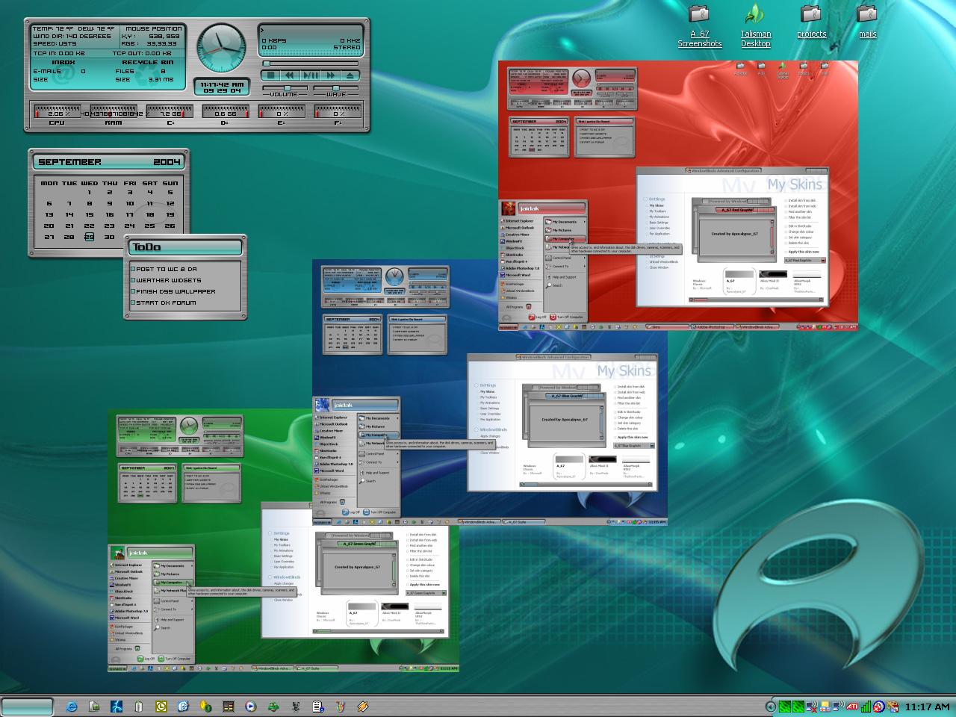Open the lightning bolt taskbar icon
This screenshot has width=956, height=717.
tap(117, 706)
